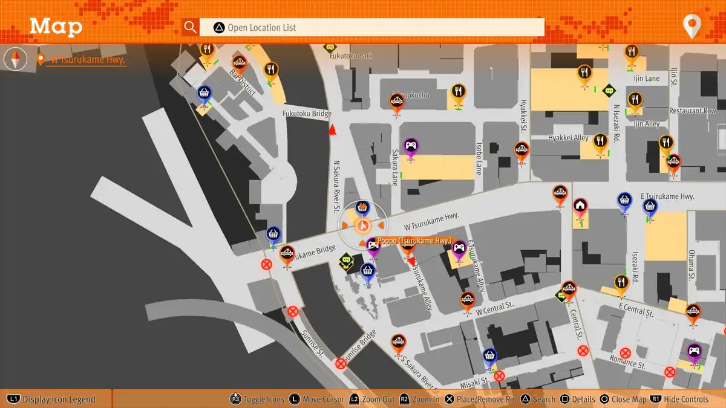The height and width of the screenshot is (408, 726).
Task: Click the home hideout pin on the map
Action: pyautogui.click(x=580, y=206)
